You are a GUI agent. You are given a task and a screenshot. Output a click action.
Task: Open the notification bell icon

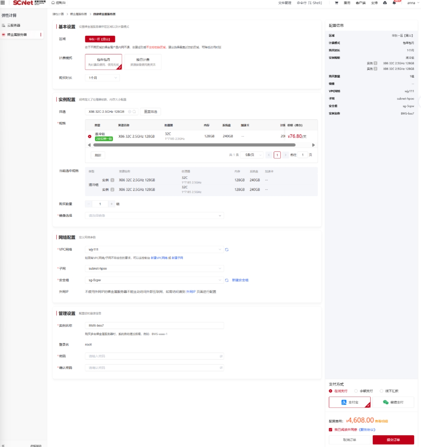(x=394, y=3)
